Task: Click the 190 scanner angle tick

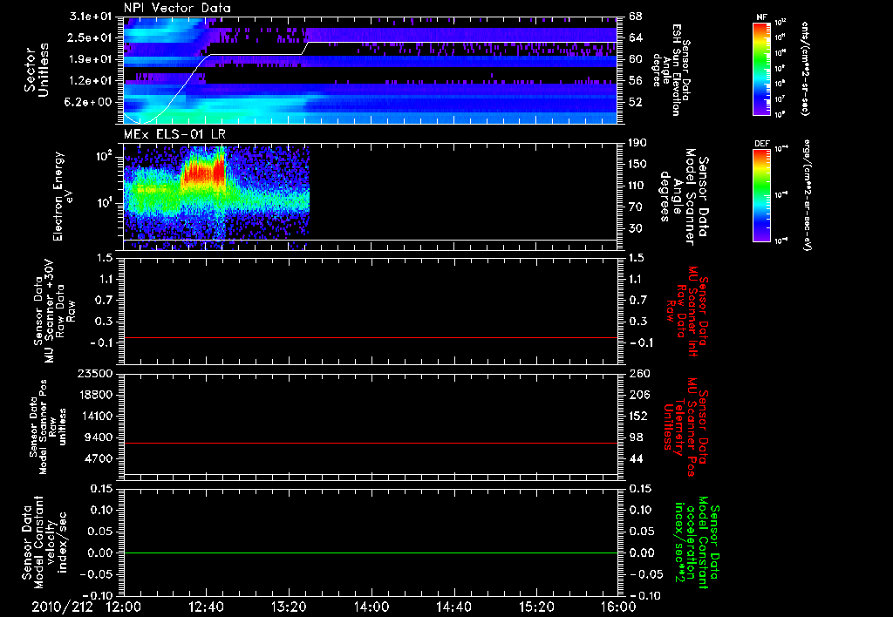Action: click(x=638, y=143)
